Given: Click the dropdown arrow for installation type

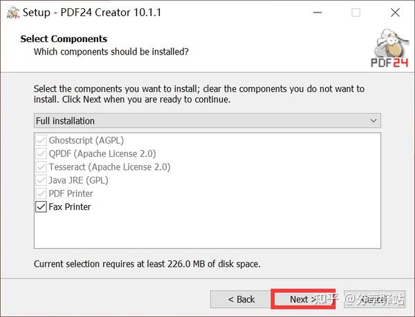Looking at the screenshot, I should [373, 121].
